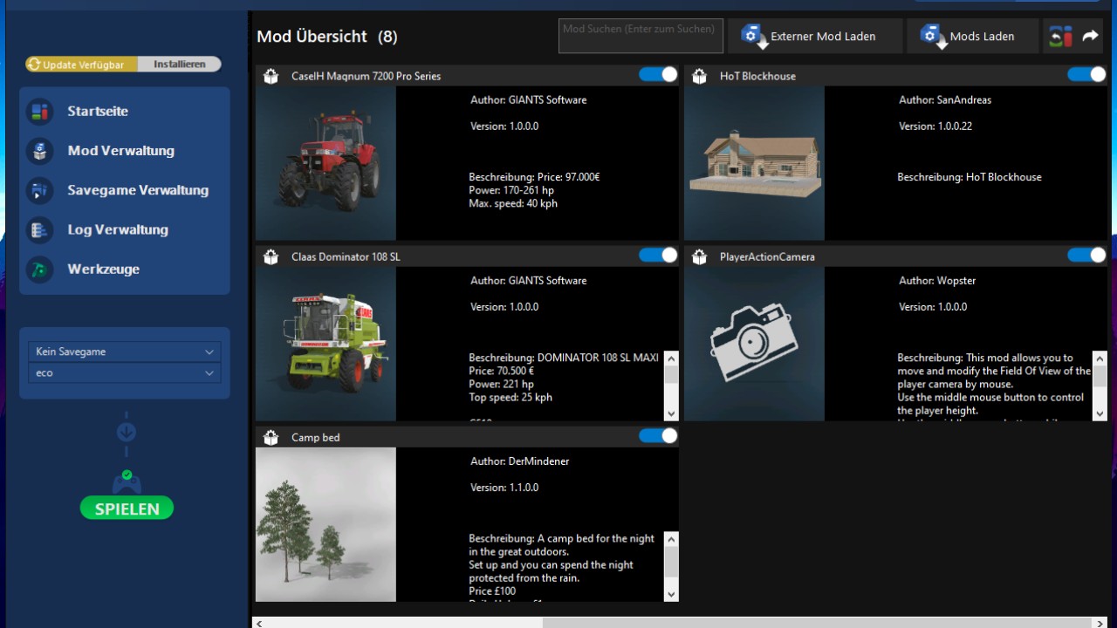
Task: Click the refresh icon with colored blocks
Action: pyautogui.click(x=1060, y=37)
